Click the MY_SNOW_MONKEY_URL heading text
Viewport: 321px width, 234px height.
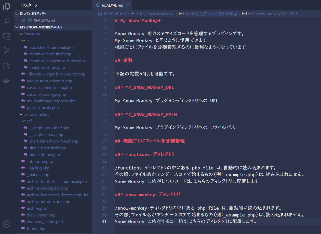pyautogui.click(x=150, y=87)
